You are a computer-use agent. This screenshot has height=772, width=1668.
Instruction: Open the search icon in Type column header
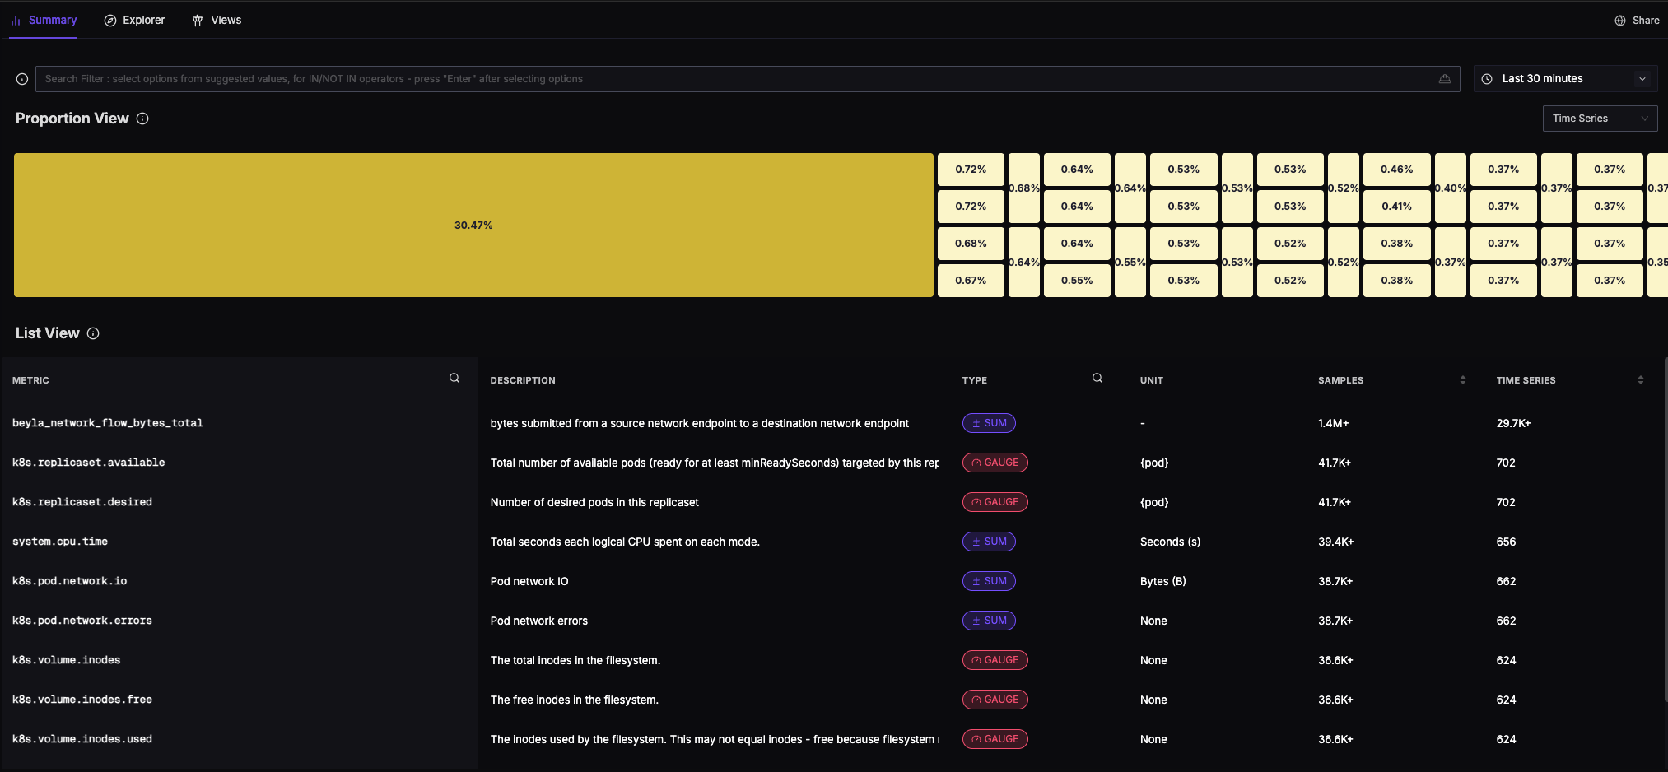coord(1097,379)
